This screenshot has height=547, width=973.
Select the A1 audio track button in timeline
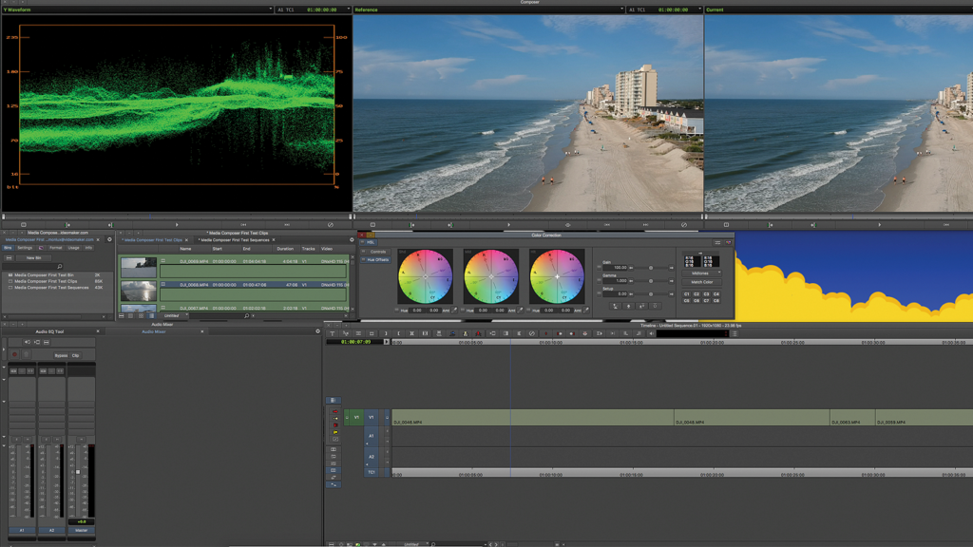click(x=372, y=436)
